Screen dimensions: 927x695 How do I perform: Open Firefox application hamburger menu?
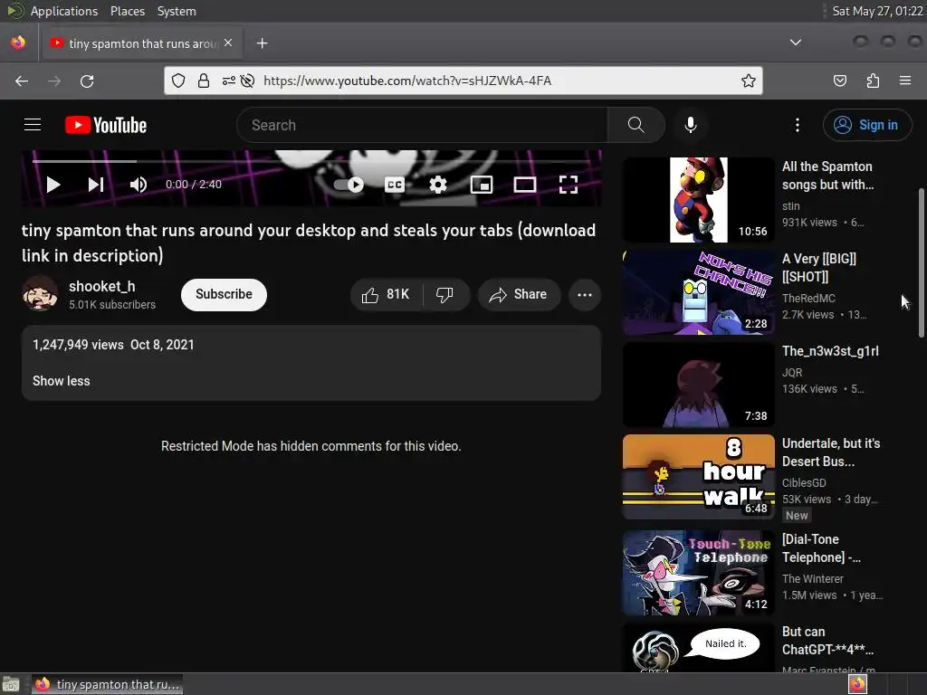click(x=905, y=81)
